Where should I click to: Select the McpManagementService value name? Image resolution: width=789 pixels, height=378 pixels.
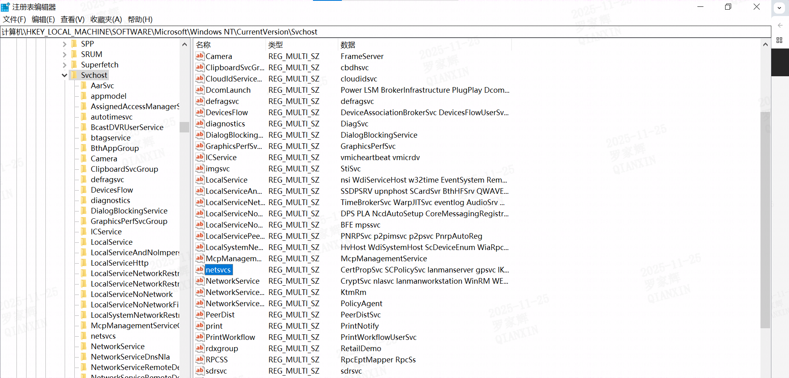(x=233, y=258)
